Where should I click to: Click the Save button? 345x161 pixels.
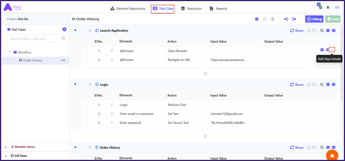pos(333,19)
